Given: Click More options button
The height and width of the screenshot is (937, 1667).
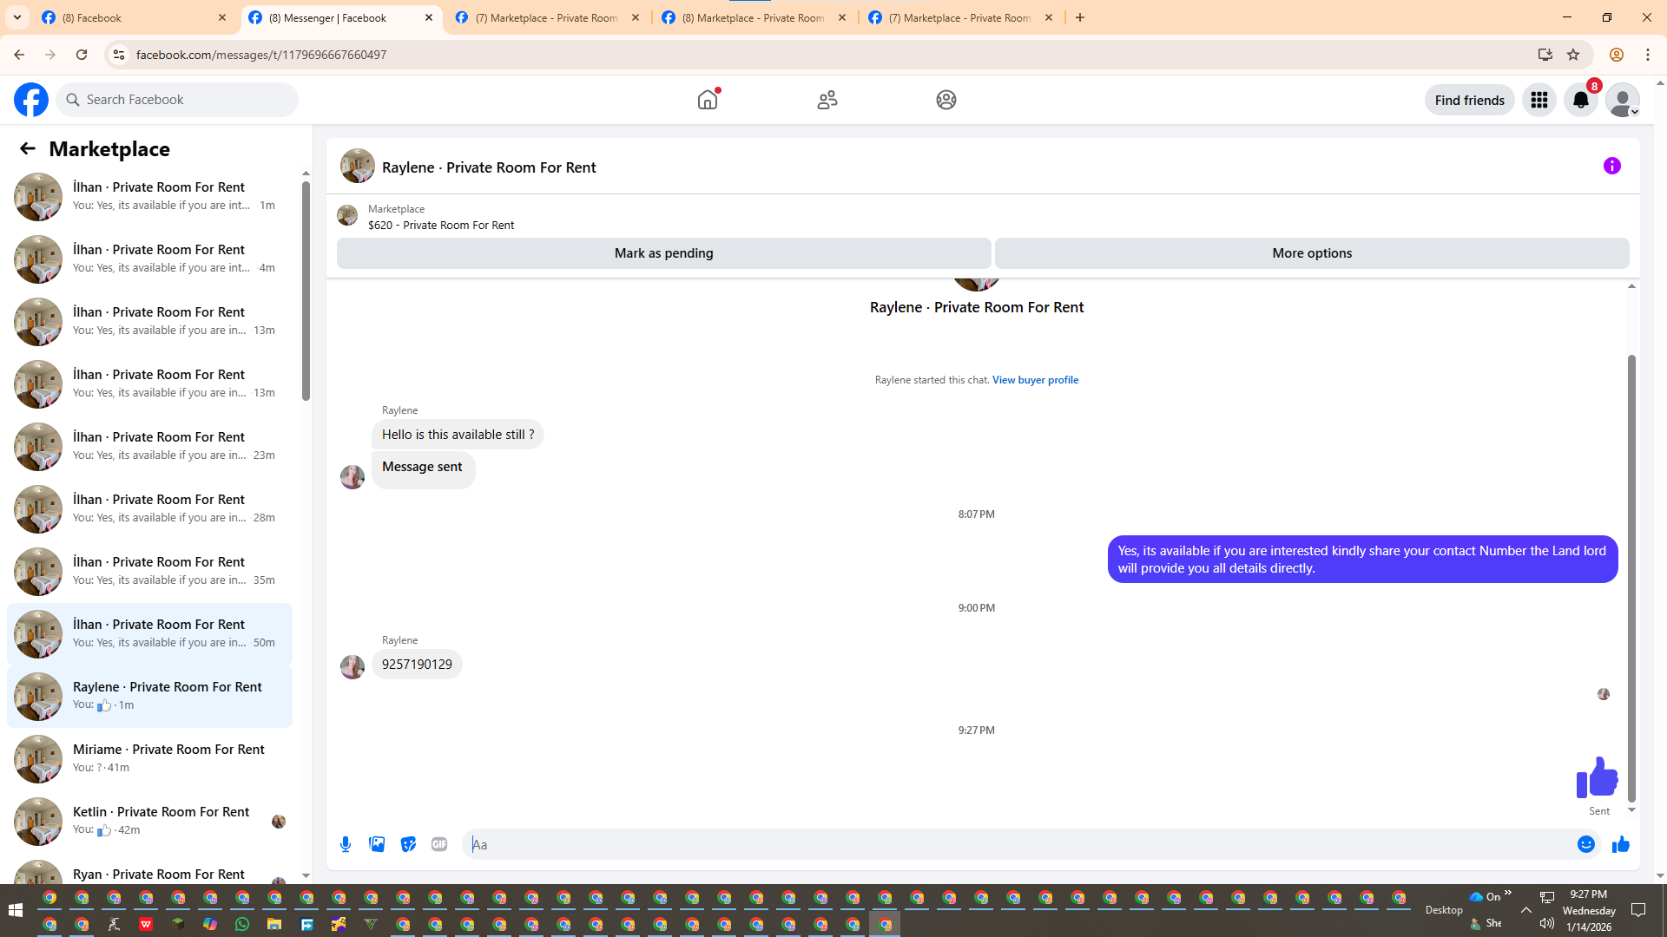Looking at the screenshot, I should point(1311,253).
